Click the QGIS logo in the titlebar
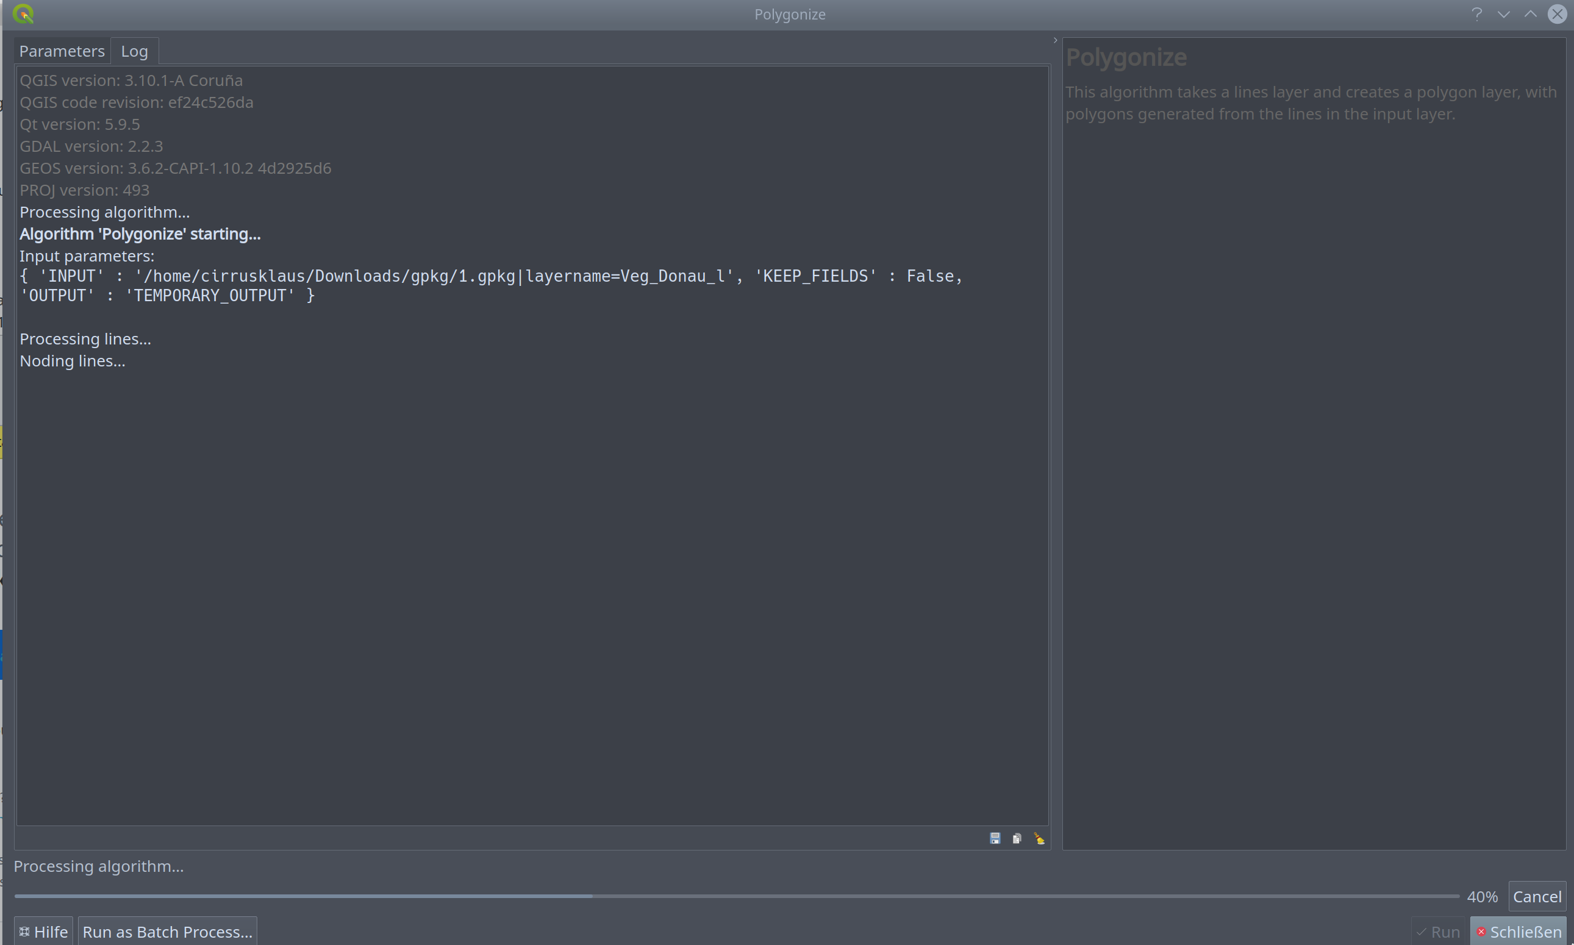Viewport: 1574px width, 945px height. point(24,13)
